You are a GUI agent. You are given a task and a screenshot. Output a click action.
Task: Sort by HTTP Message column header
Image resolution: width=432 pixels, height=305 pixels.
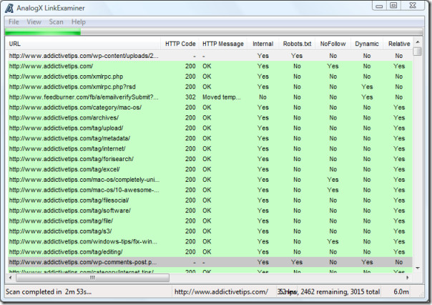223,44
